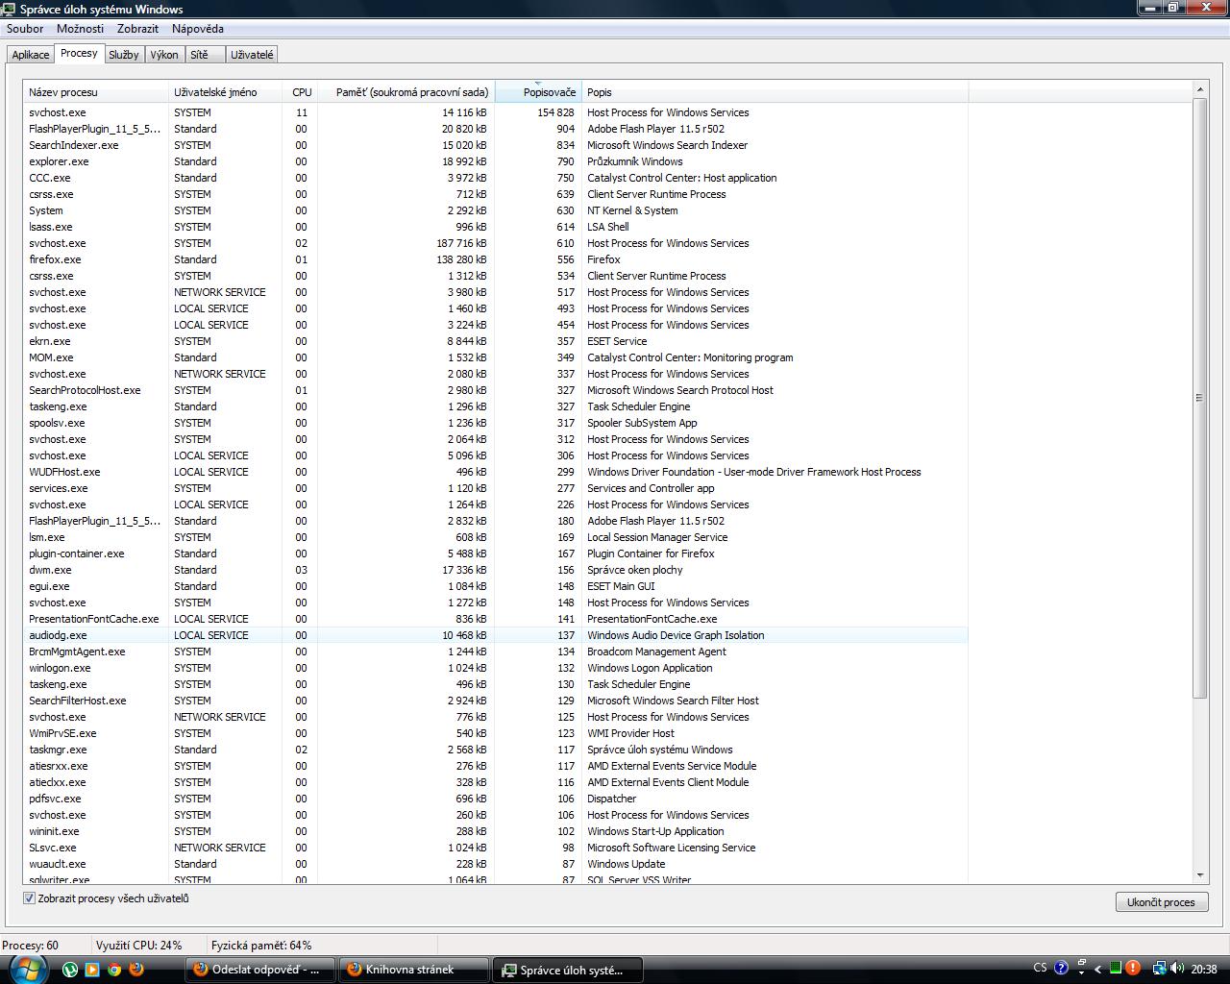
Task: Switch to the Služby tab
Action: pos(124,55)
